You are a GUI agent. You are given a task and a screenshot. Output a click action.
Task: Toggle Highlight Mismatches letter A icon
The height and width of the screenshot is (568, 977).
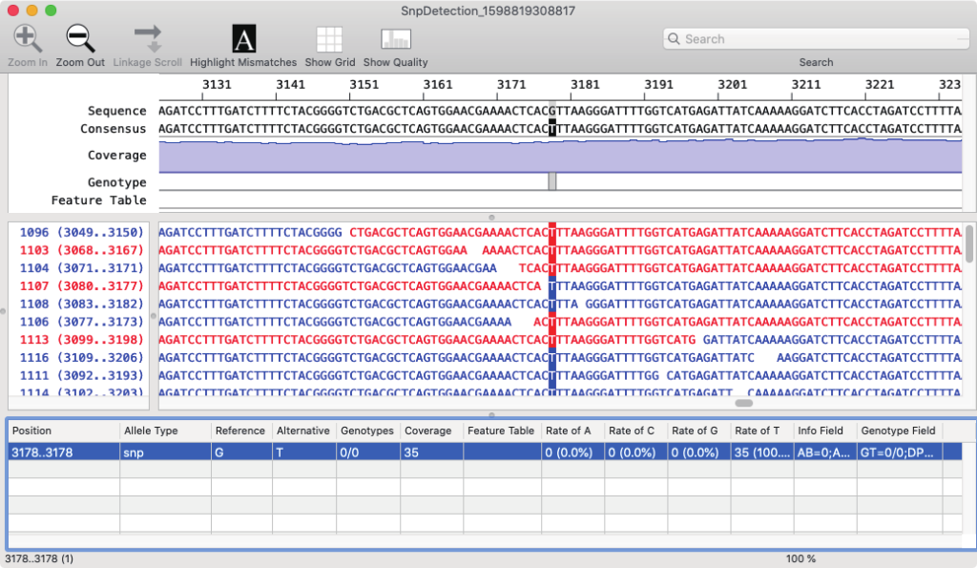pos(243,38)
